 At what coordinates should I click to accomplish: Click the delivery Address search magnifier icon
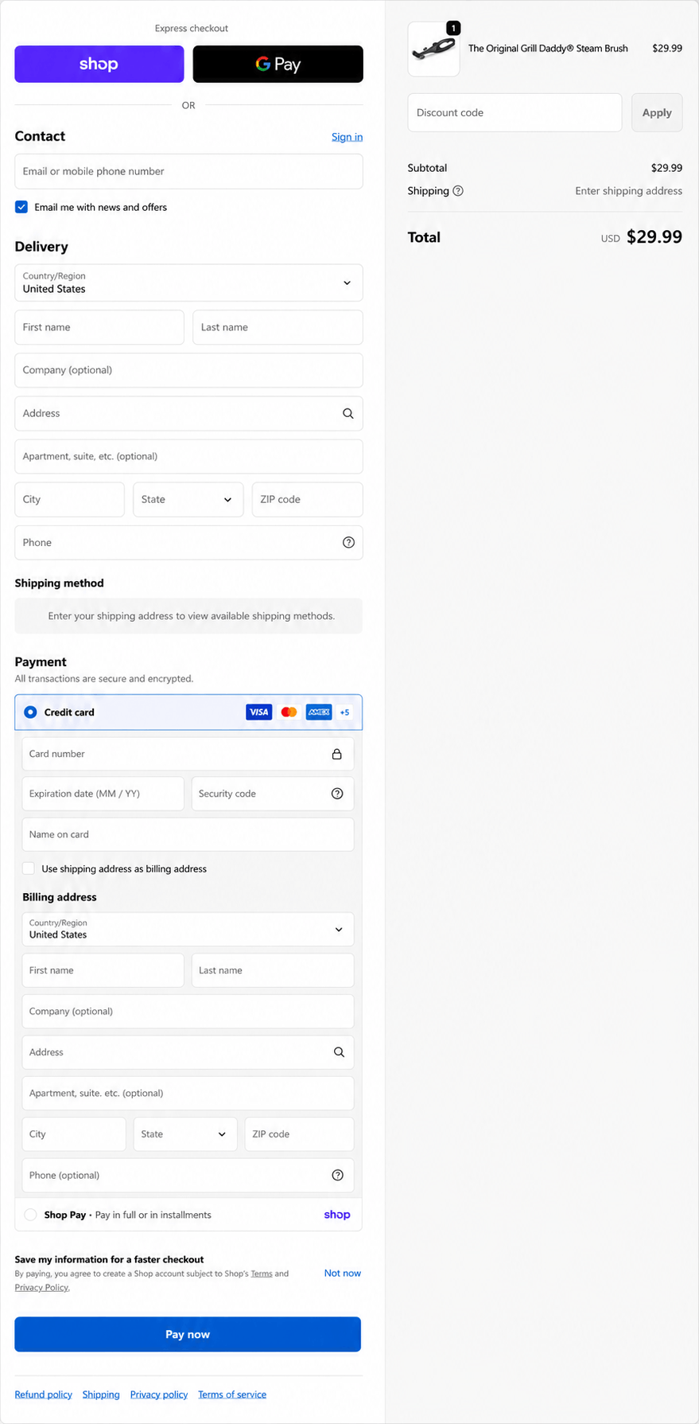pos(348,413)
